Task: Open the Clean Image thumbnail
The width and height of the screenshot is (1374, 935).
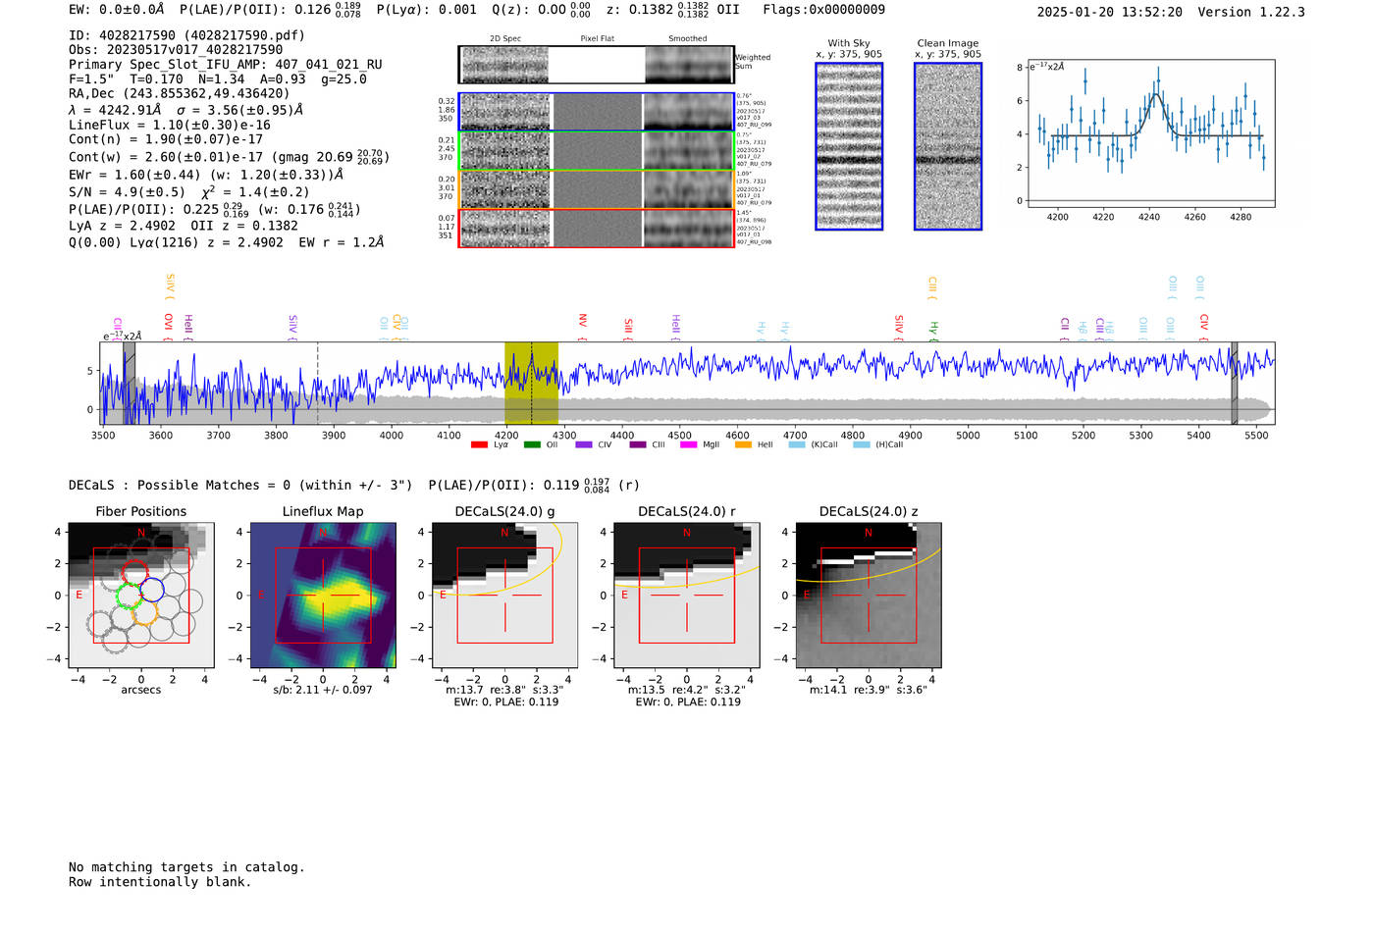Action: click(x=947, y=146)
